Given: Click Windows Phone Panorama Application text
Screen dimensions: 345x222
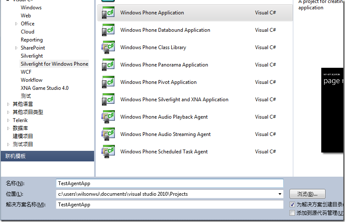Looking at the screenshot, I should pos(164,65).
